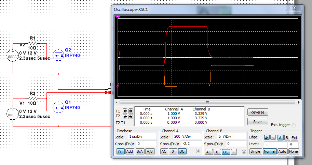The image size is (312, 165).
Task: Click Channel B Scale field 5 V/Div
Action: [x=231, y=137]
